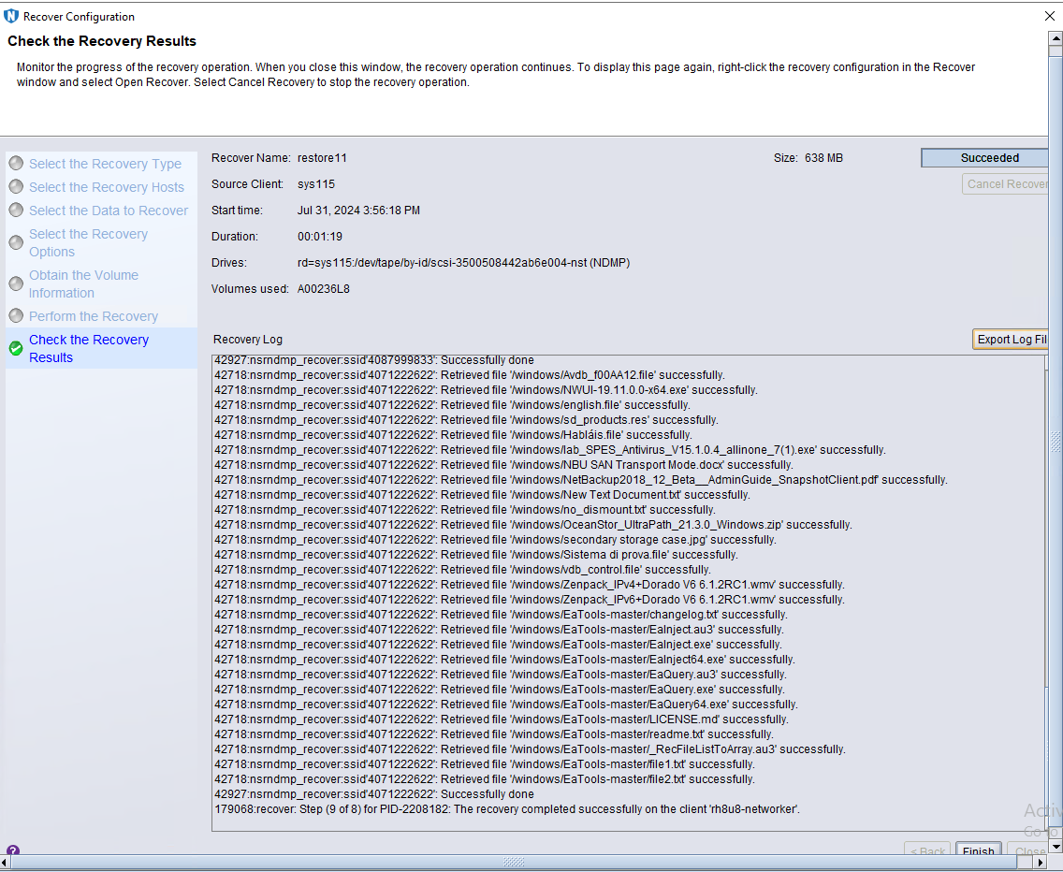1063x872 pixels.
Task: Select the recover name value restore11
Action: (322, 158)
